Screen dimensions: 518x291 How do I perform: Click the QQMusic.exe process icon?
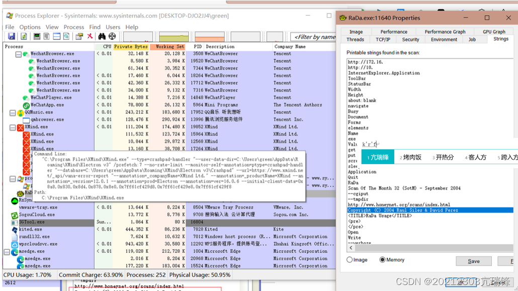pos(21,113)
